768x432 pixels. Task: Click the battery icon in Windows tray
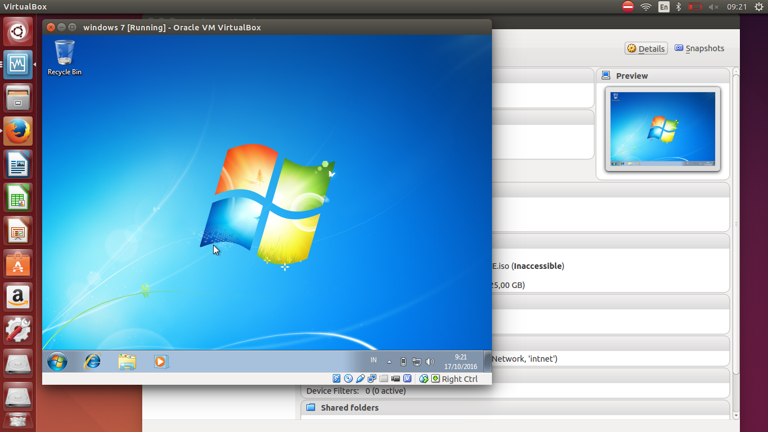pyautogui.click(x=403, y=362)
